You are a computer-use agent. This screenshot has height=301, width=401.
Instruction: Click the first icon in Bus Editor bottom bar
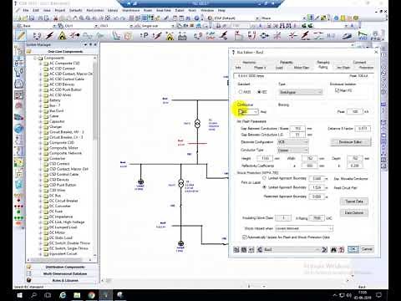236,249
